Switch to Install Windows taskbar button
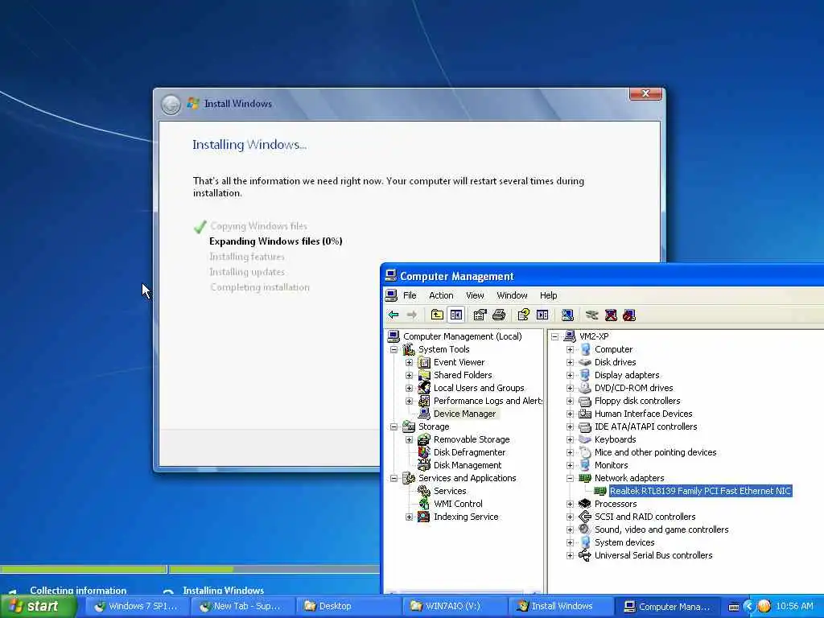 click(560, 606)
